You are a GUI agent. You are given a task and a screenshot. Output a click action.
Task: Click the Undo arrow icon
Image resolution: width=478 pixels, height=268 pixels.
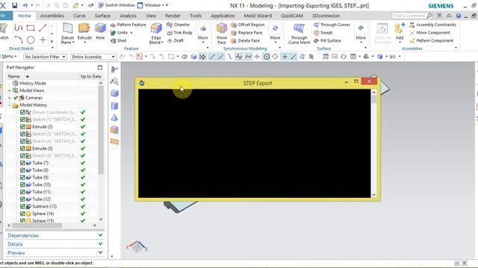25,5
